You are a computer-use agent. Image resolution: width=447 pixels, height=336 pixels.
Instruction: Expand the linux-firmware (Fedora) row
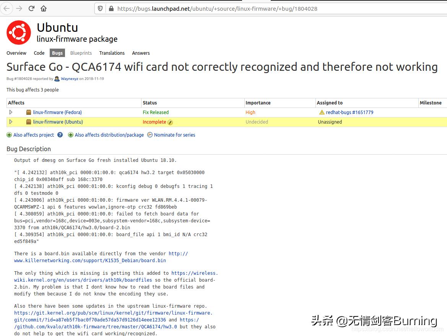click(11, 112)
